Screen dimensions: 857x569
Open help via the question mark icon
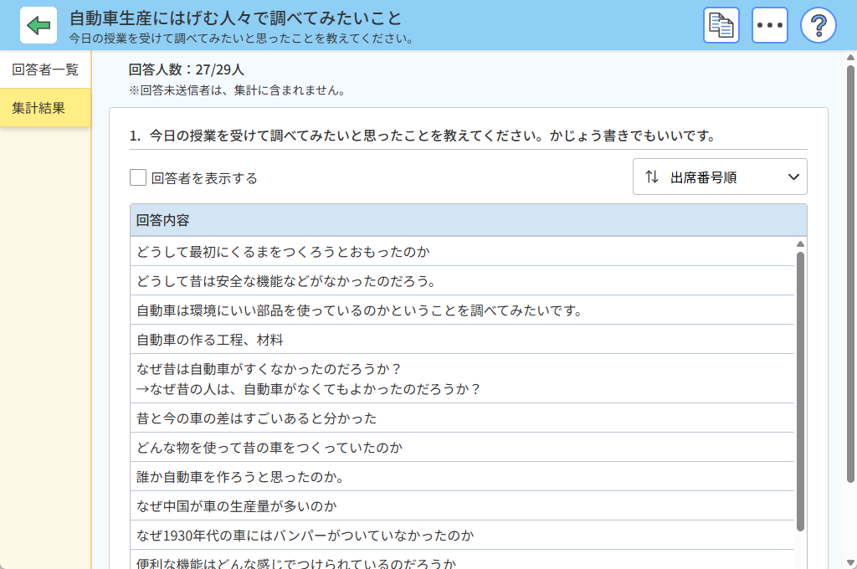coord(818,25)
